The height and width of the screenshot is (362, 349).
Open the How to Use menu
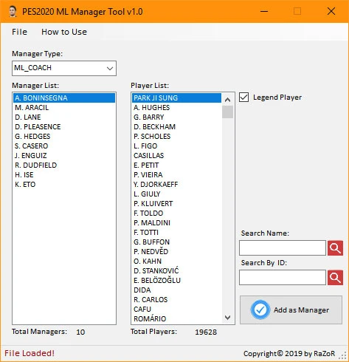(64, 32)
